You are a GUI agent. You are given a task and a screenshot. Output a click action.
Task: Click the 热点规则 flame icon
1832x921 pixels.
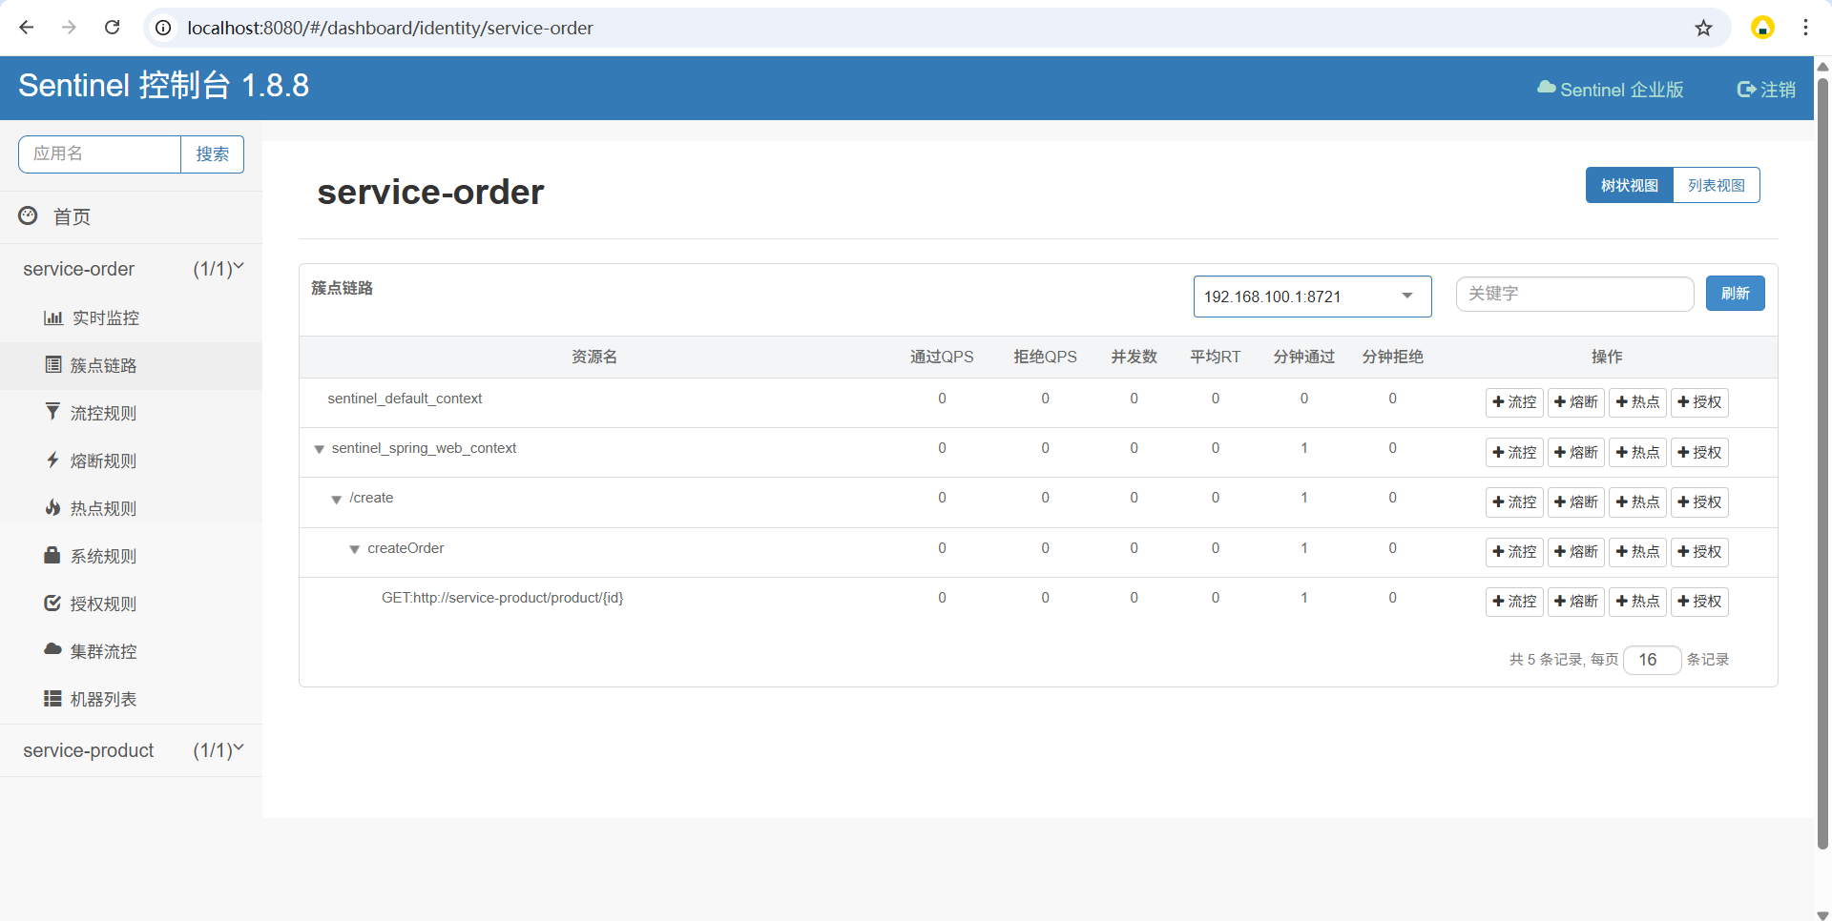click(53, 507)
